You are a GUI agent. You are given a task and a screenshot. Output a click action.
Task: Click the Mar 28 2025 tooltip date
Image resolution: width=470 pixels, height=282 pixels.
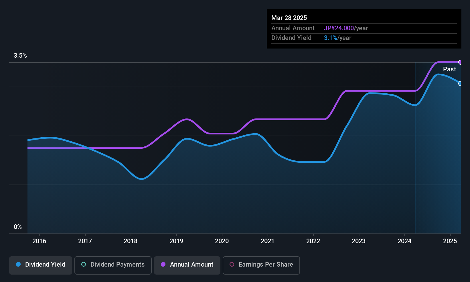click(289, 18)
